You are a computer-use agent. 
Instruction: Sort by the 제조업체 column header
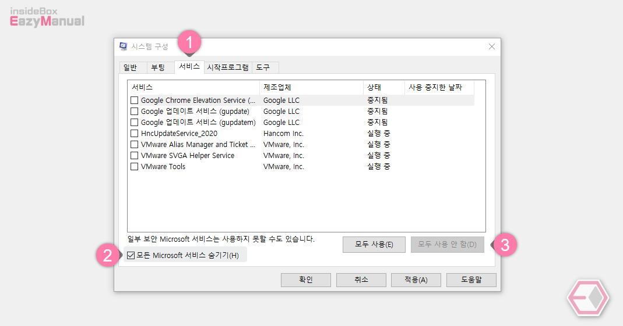click(311, 88)
